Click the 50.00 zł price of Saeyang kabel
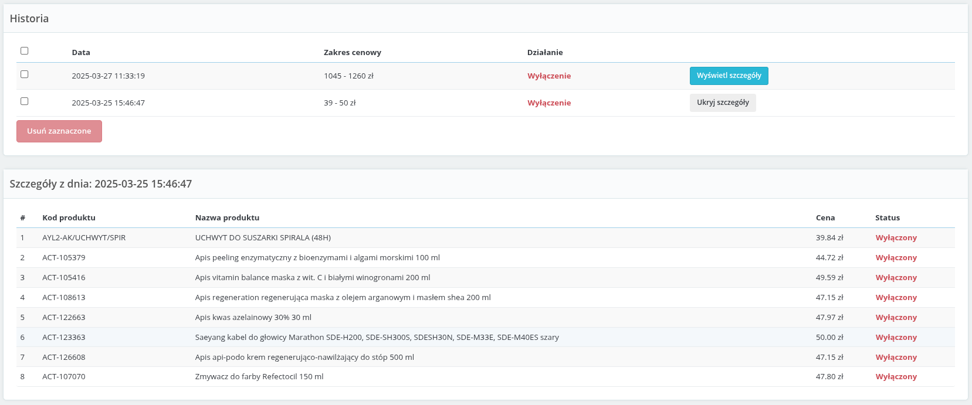This screenshot has width=972, height=405. point(829,338)
